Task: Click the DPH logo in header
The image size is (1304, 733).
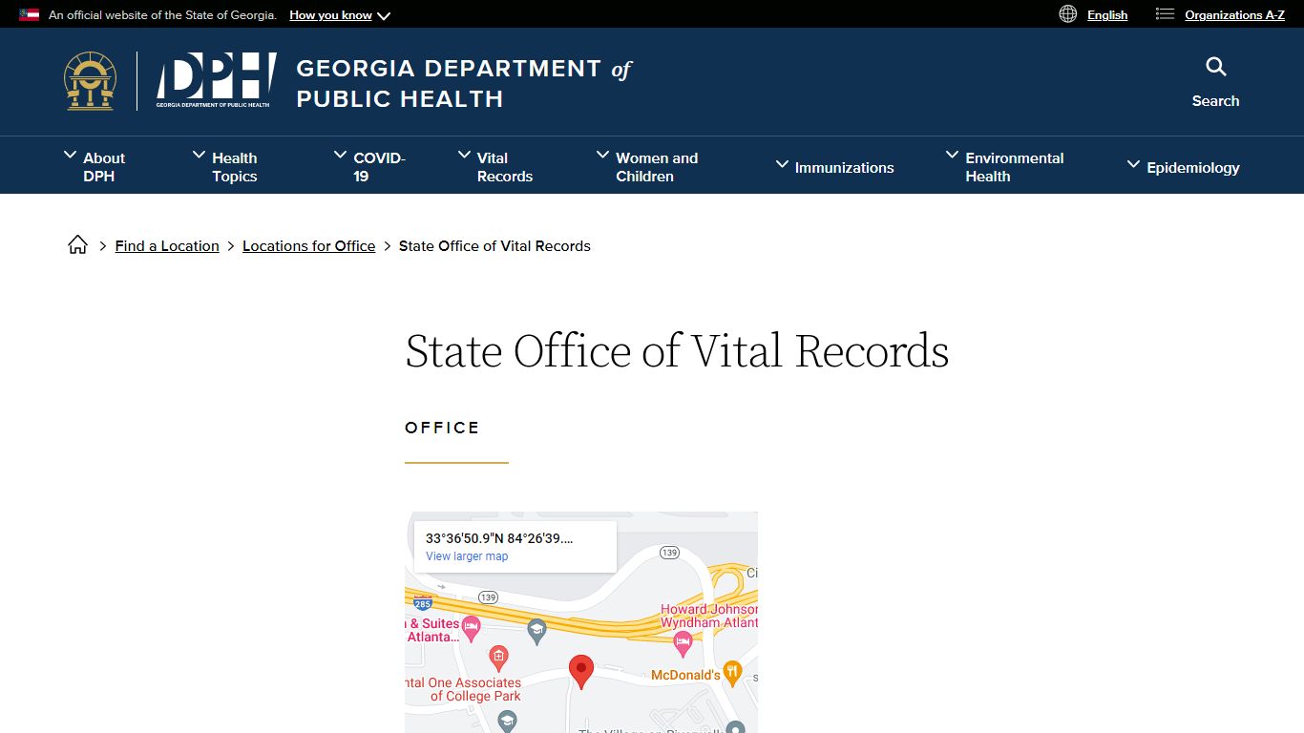Action: click(216, 80)
